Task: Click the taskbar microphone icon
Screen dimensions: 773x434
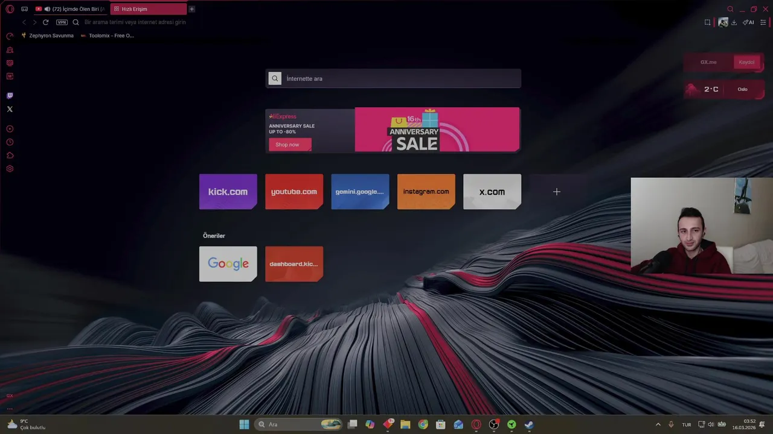Action: tap(671, 424)
